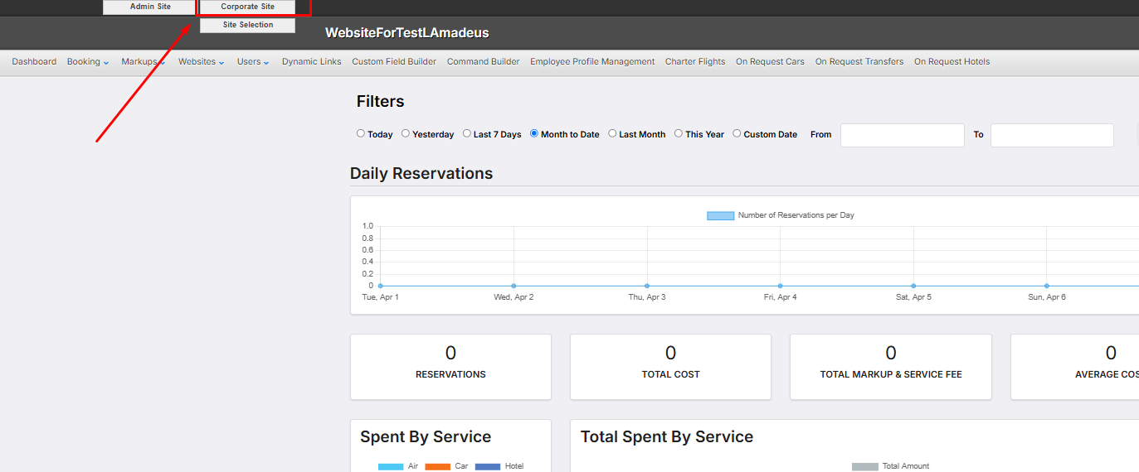Click the Spent By Service heading
Image resolution: width=1139 pixels, height=472 pixels.
click(x=426, y=436)
